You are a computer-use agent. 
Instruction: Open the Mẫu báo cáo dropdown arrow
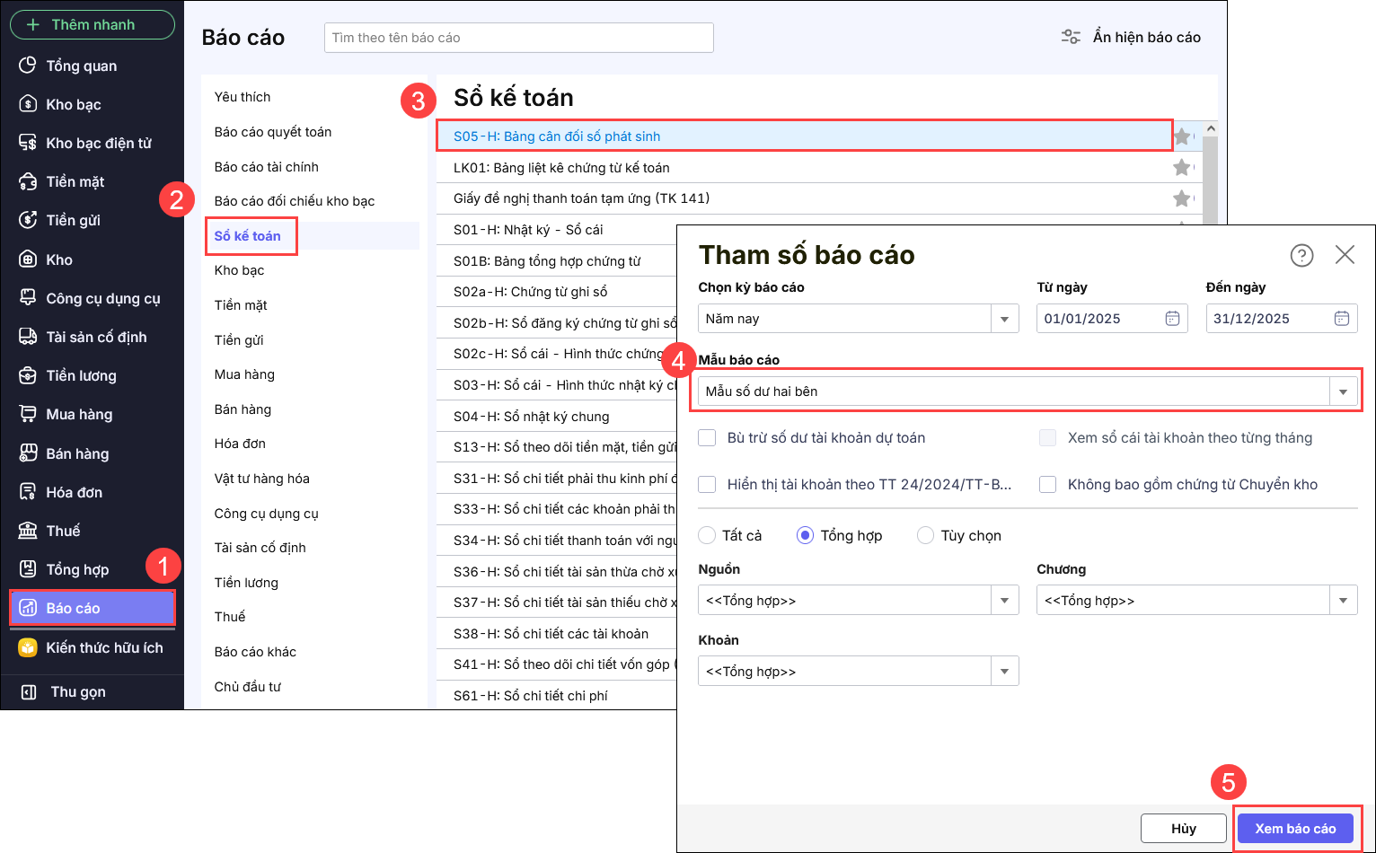click(x=1343, y=391)
